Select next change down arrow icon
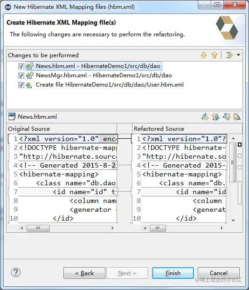 (204, 55)
